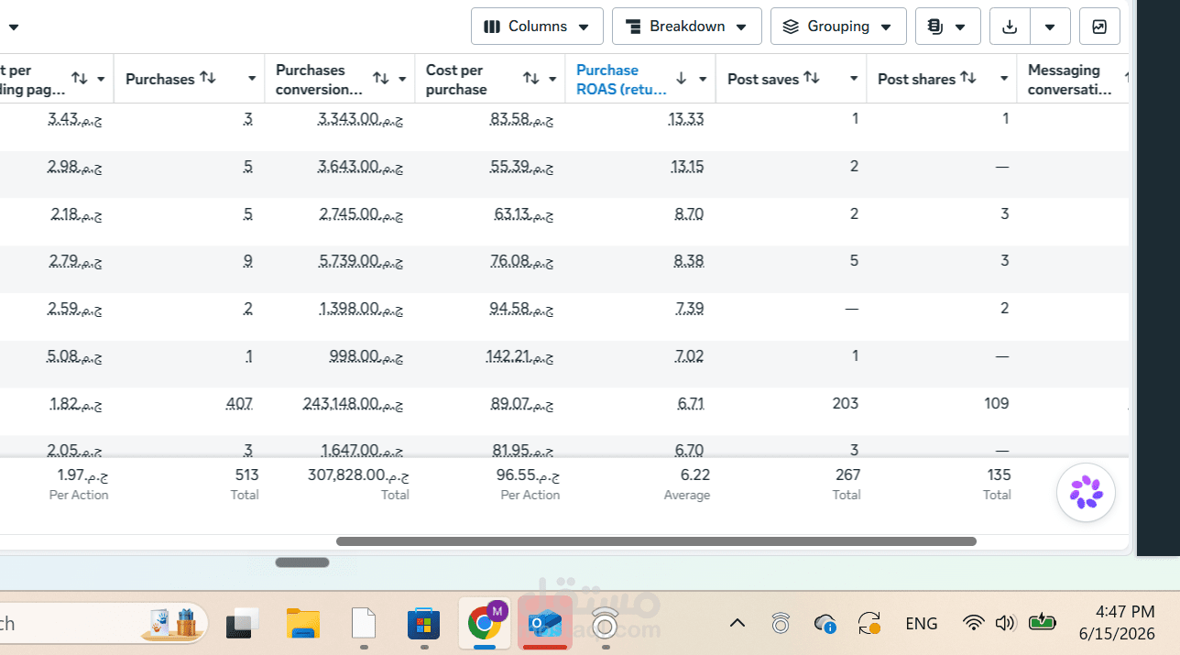
Task: Open the Meta AI assistant floating button
Action: click(x=1086, y=493)
